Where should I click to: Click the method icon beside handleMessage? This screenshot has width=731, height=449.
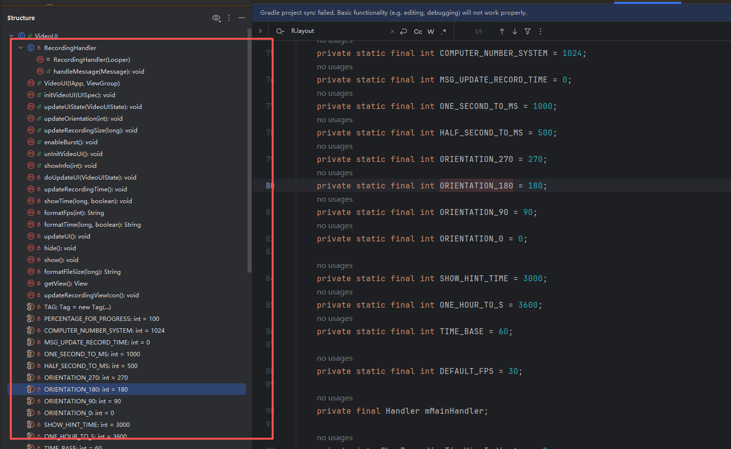(x=40, y=71)
